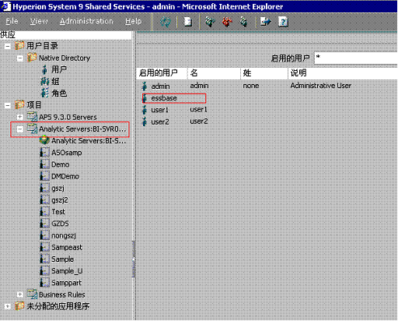This screenshot has width=398, height=321.
Task: Click the APS 9.3.0 Servers project icon
Action: tap(32, 117)
